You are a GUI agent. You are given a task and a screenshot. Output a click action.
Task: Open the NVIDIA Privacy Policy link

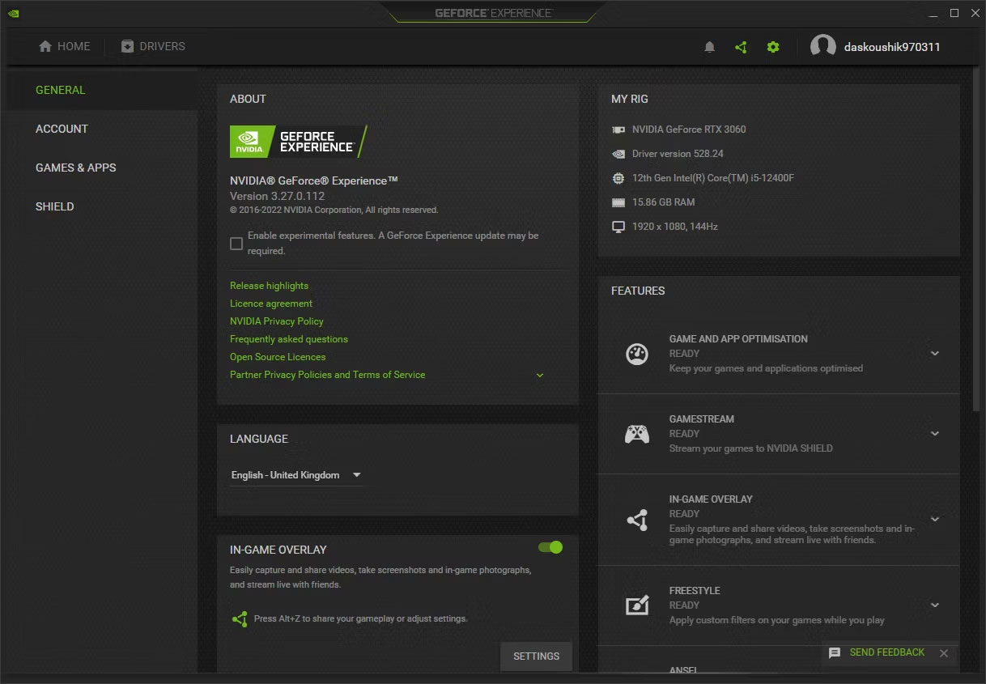click(276, 321)
